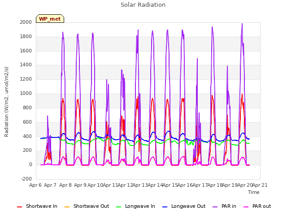Click the Apr 16 x-axis label
Image resolution: width=287 pixels, height=215 pixels.
click(x=185, y=185)
